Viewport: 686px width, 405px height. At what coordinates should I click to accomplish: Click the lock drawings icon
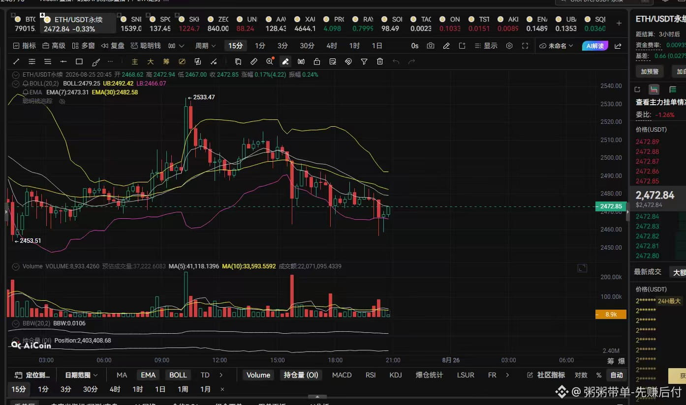(x=317, y=62)
